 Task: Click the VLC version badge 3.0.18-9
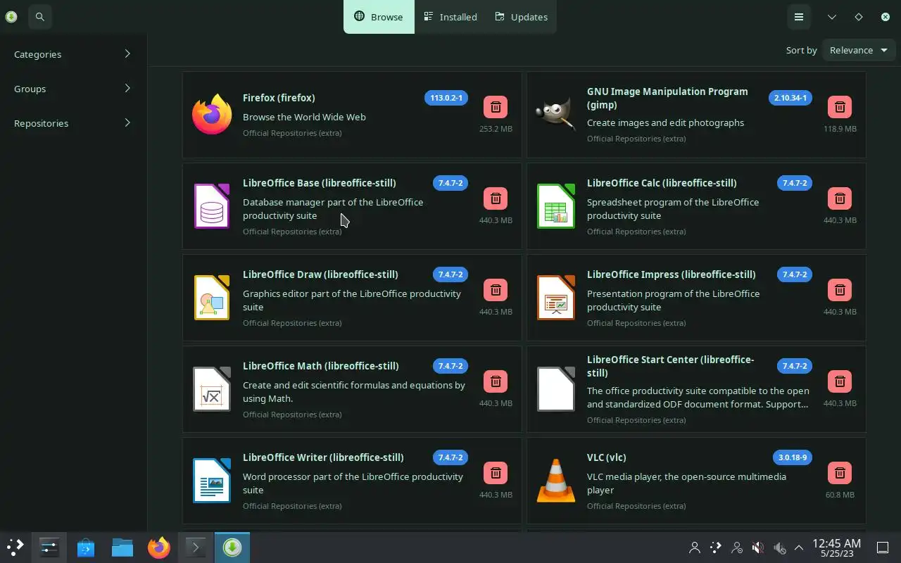(x=793, y=457)
